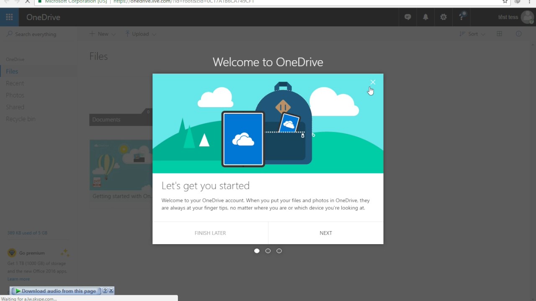The width and height of the screenshot is (536, 301).
Task: Select the second page indicator dot
Action: pyautogui.click(x=268, y=251)
